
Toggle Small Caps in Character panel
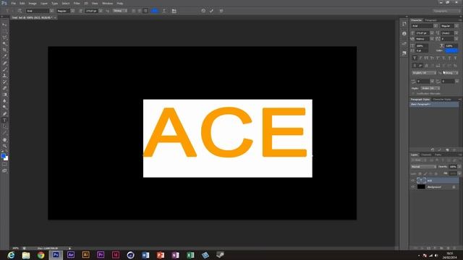(432, 58)
